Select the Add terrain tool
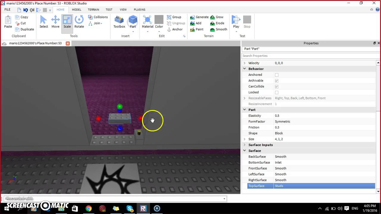 (x=196, y=23)
